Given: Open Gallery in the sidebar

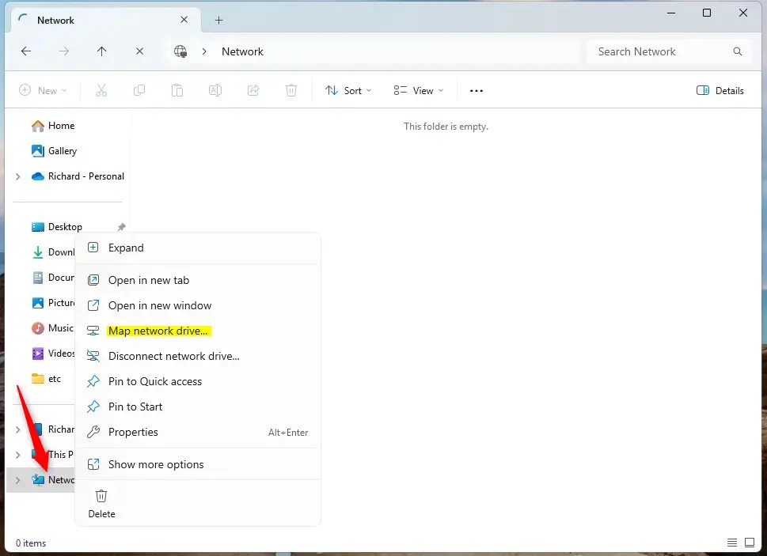Looking at the screenshot, I should point(54,151).
